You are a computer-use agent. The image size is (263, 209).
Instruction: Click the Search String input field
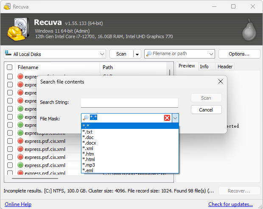pos(129,103)
